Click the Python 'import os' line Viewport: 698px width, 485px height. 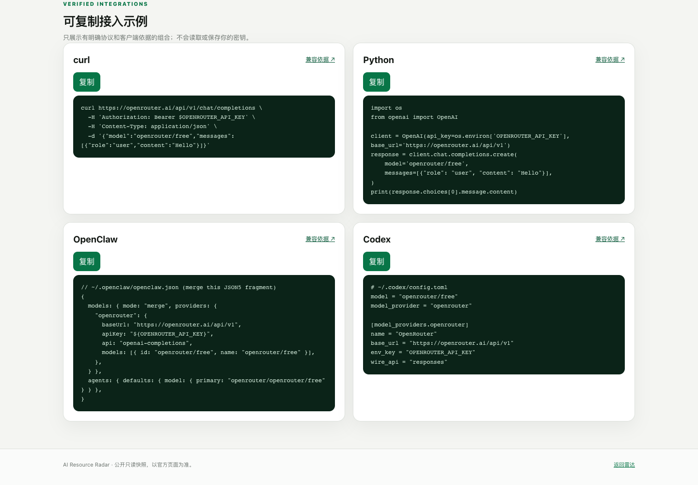(386, 108)
